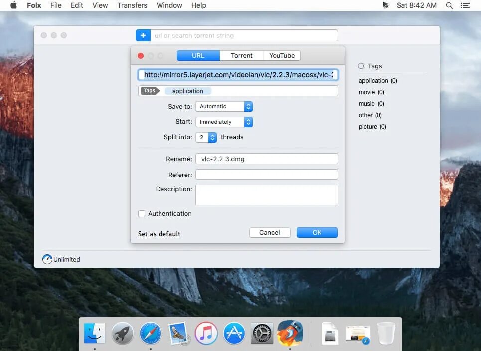
Task: Switch to the URL tab
Action: pos(198,55)
